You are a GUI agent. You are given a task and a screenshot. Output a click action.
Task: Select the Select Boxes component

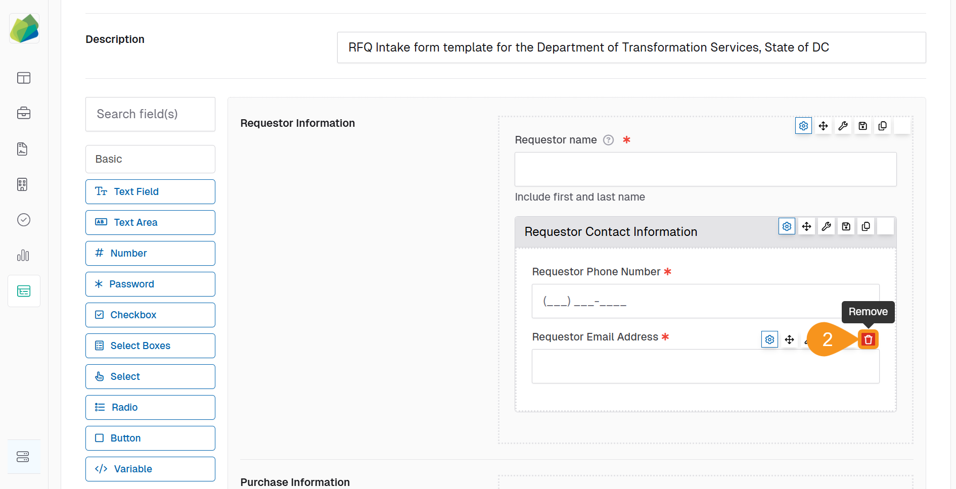[150, 346]
